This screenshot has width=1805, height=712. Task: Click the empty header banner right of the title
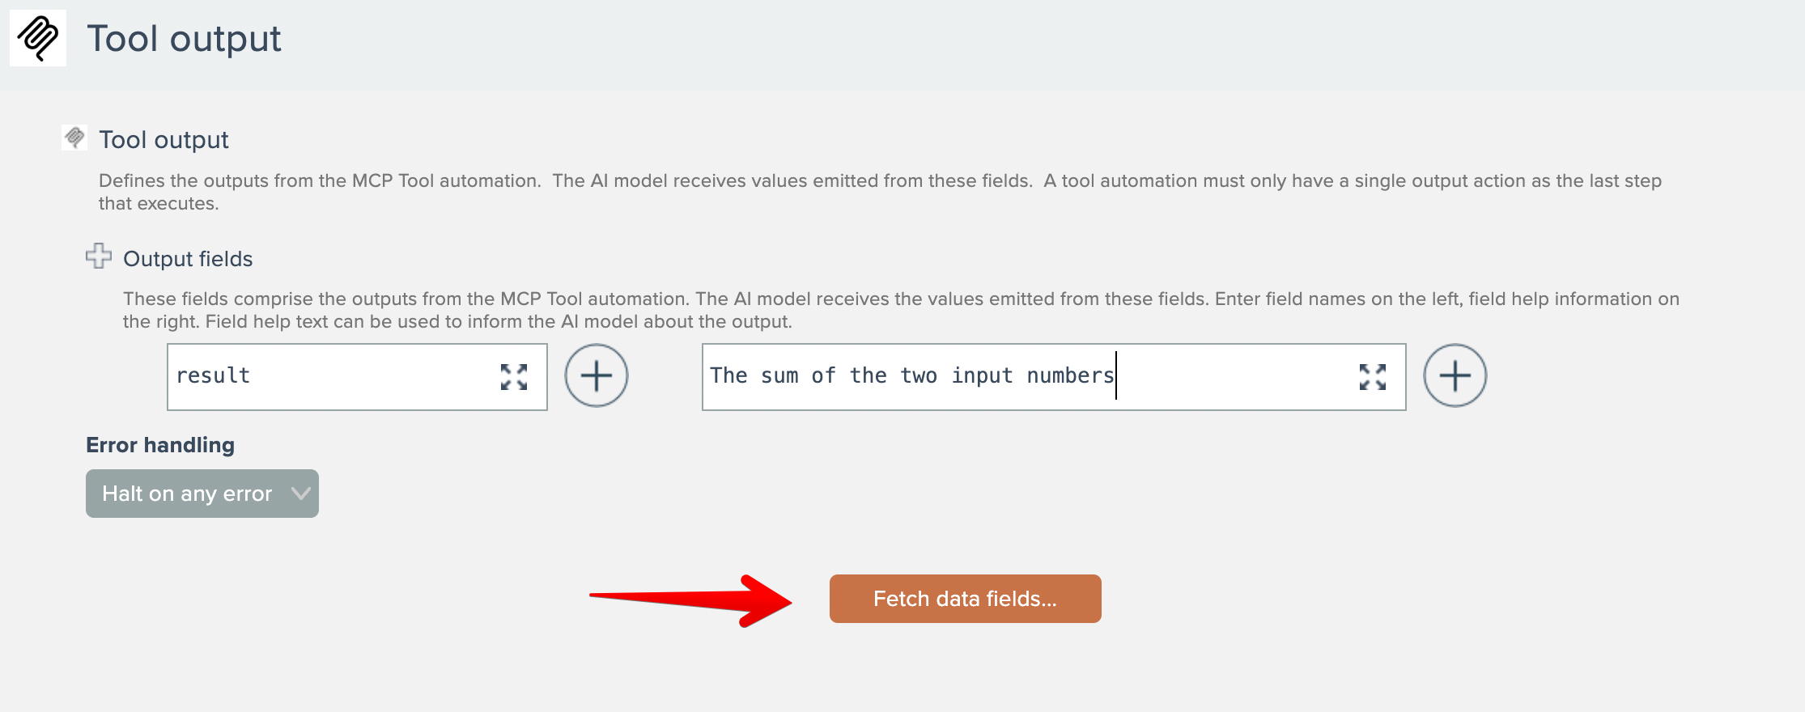(x=1052, y=40)
